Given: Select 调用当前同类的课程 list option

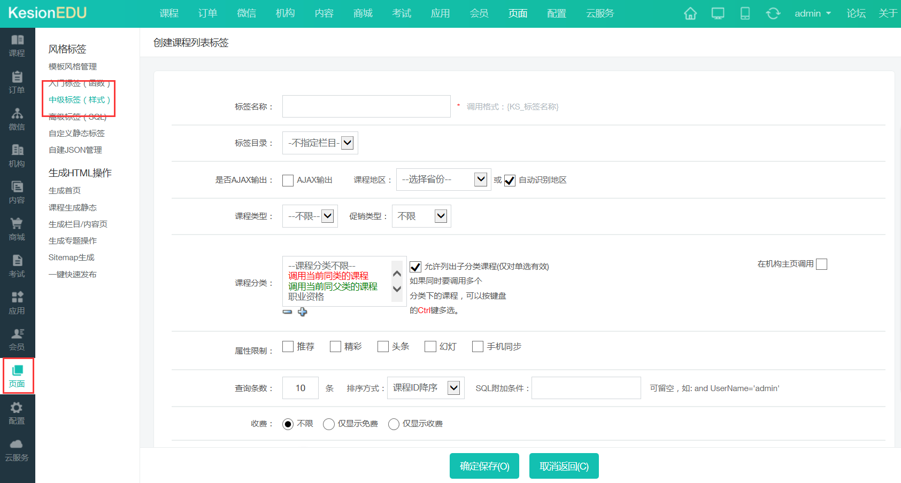Looking at the screenshot, I should 328,276.
